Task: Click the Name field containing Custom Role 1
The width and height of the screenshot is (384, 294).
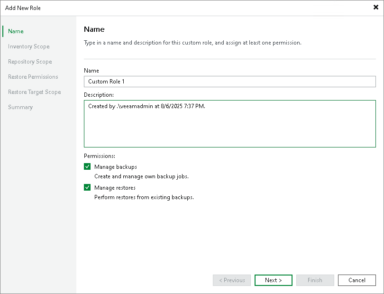Action: coord(229,82)
